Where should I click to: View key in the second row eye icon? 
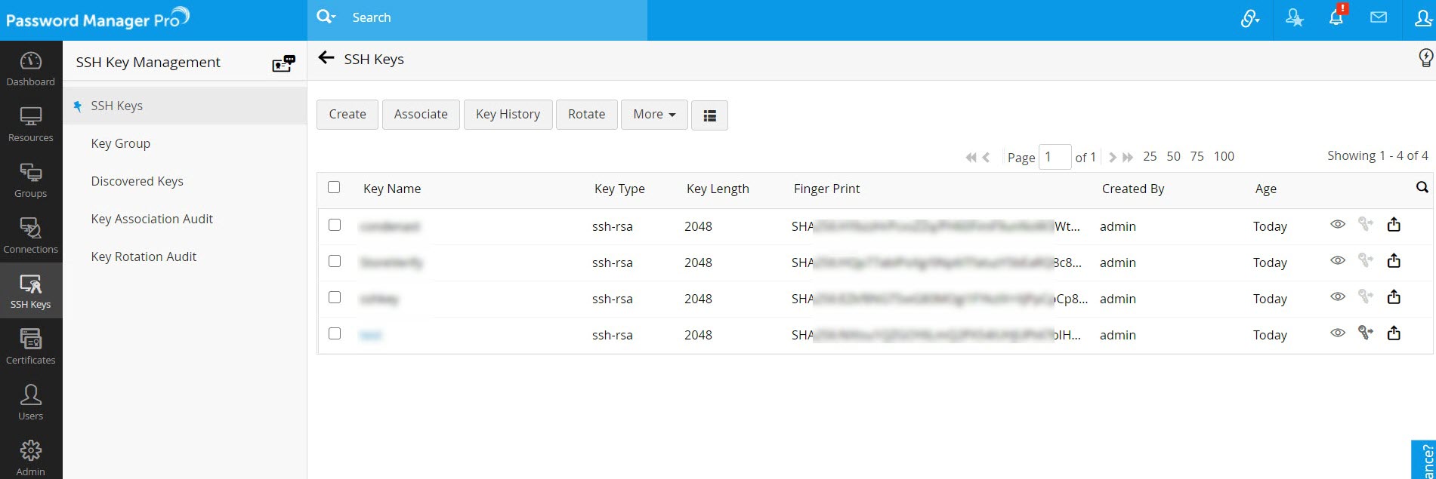(1338, 260)
